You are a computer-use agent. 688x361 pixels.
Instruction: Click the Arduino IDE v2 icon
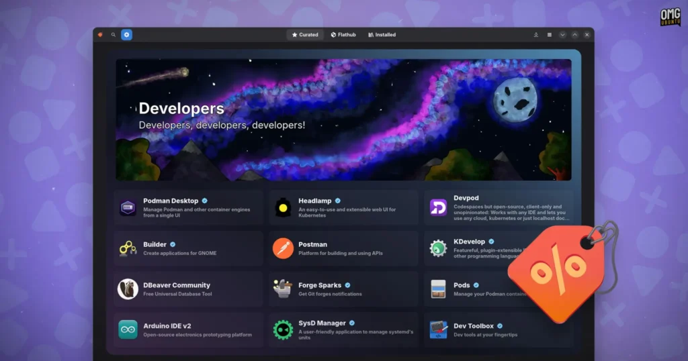(128, 329)
